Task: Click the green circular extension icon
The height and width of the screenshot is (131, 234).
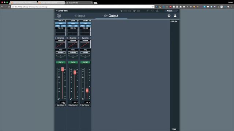Action: (x=160, y=7)
